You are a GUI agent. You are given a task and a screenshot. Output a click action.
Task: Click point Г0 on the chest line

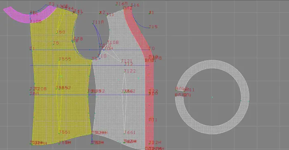[x=152, y=48]
